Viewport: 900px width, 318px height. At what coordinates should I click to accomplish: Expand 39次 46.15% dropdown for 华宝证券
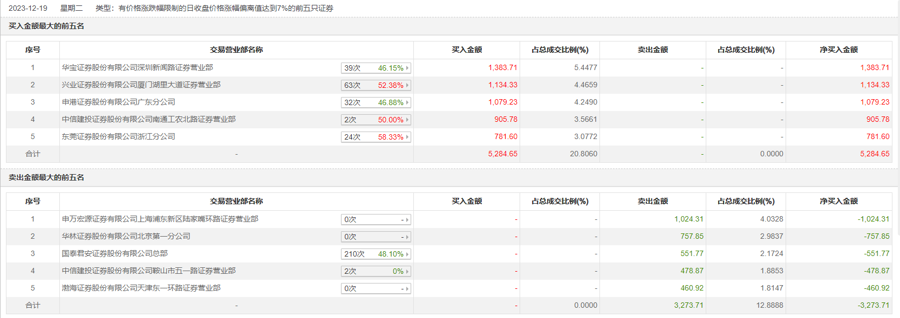[x=376, y=68]
